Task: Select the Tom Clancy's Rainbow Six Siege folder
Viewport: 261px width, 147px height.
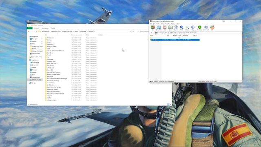Action: pos(55,94)
